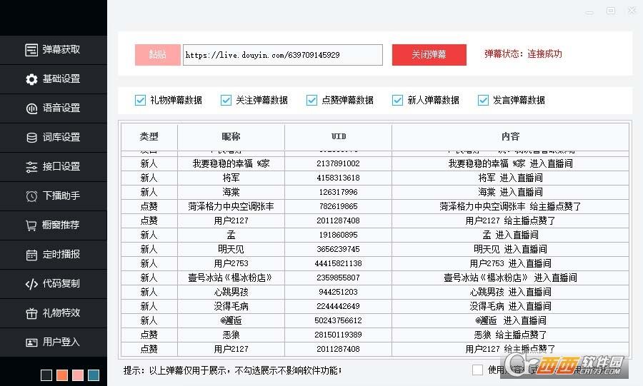Screen dimensions: 643x386
Task: Click the 基础设置 gear icon
Action: point(31,79)
